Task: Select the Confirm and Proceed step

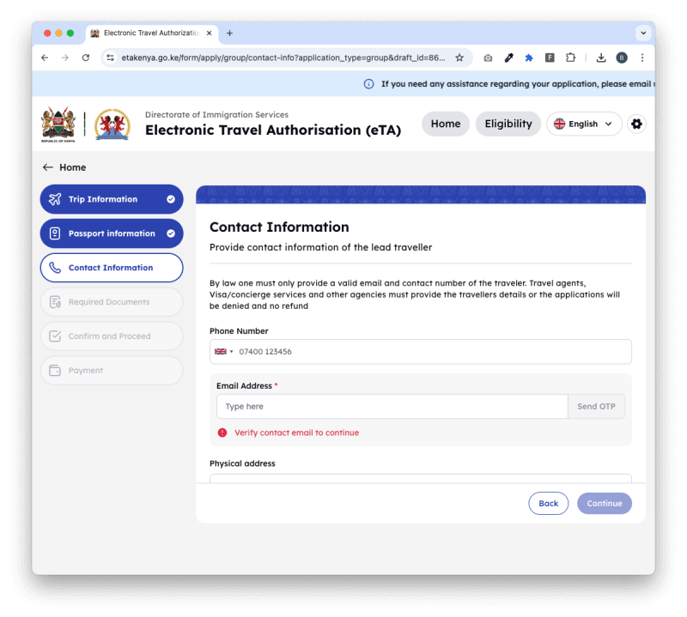Action: [x=112, y=336]
